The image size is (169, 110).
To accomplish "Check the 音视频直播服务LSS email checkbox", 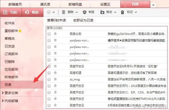I will pyautogui.click(x=49, y=99).
